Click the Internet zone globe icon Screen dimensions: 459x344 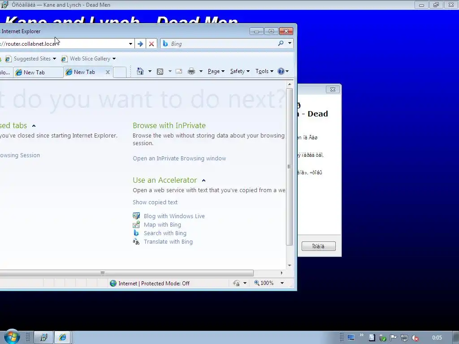coord(113,283)
